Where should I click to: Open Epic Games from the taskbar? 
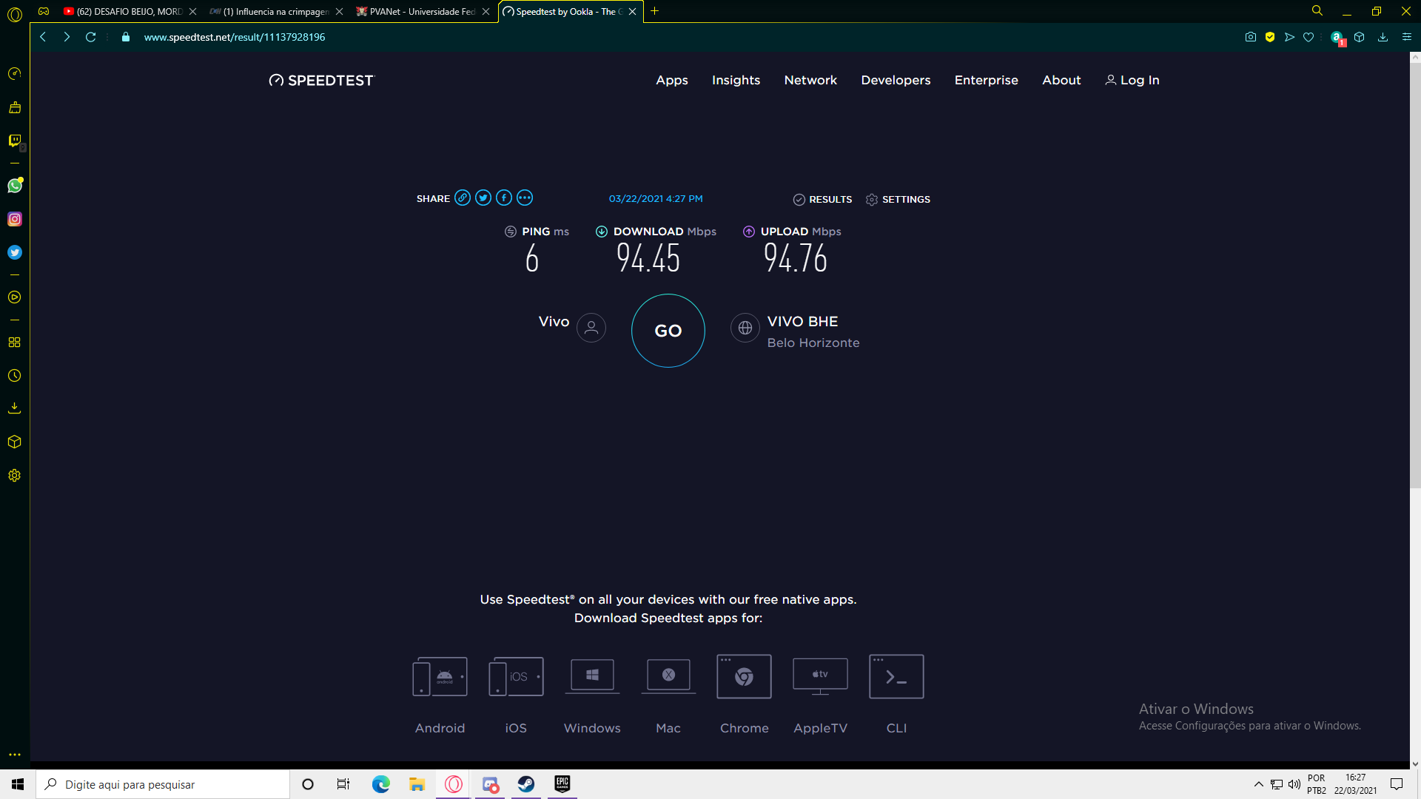click(562, 784)
